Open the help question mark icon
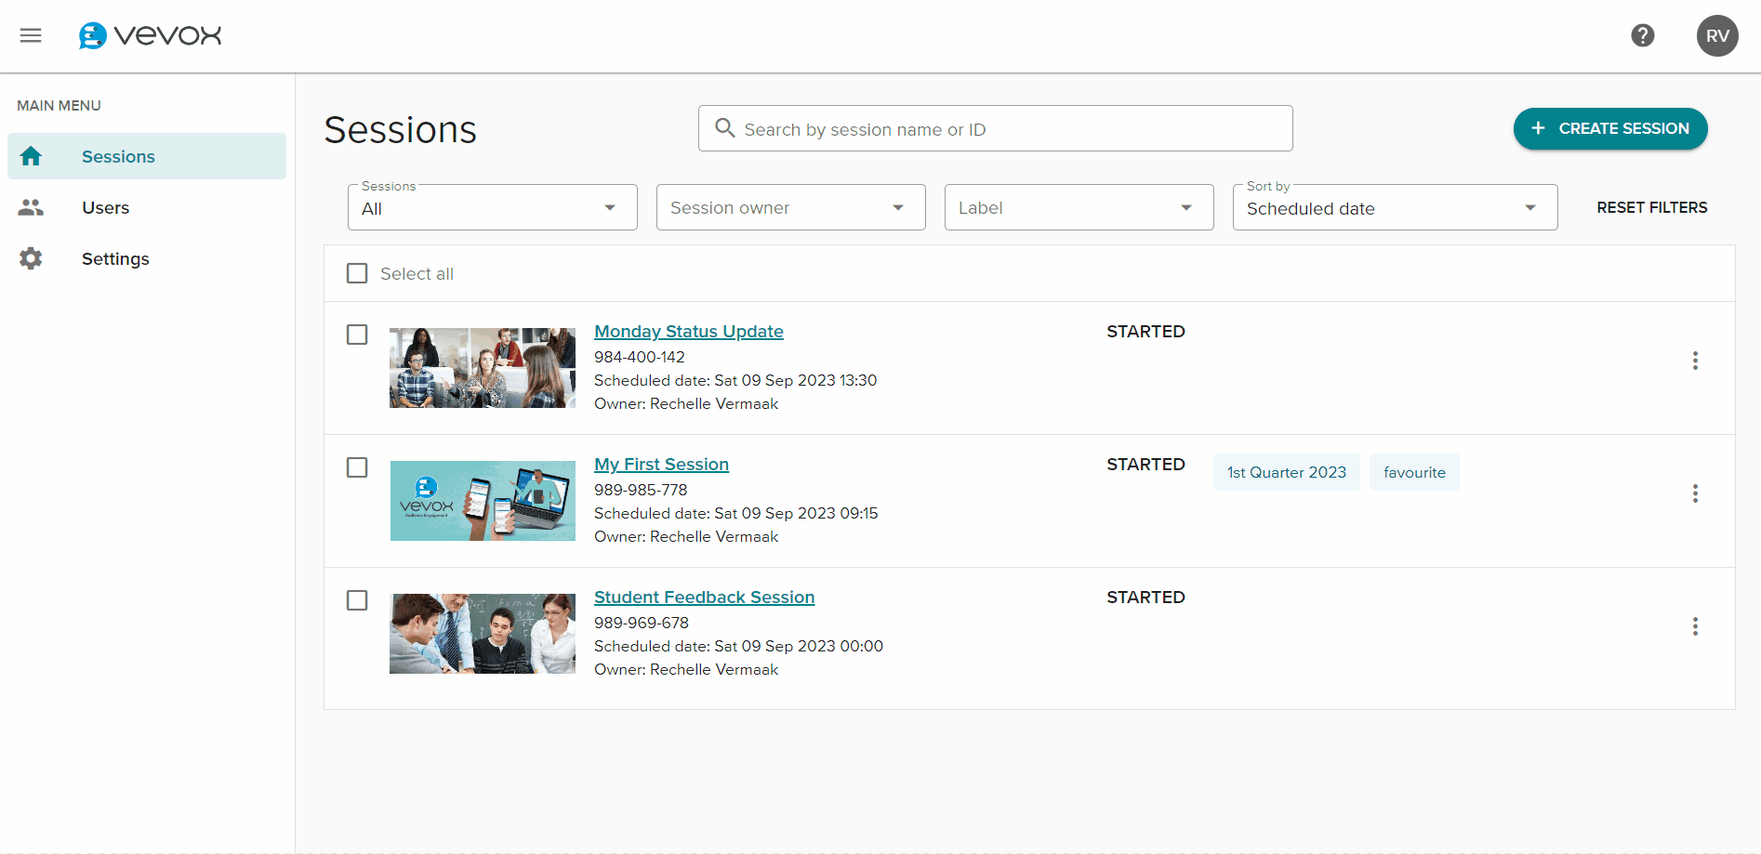This screenshot has width=1761, height=854. coord(1643,35)
